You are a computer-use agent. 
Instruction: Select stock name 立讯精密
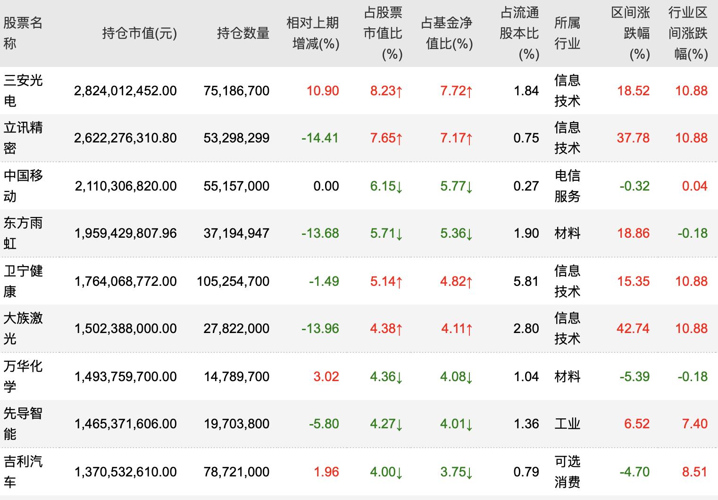23,138
